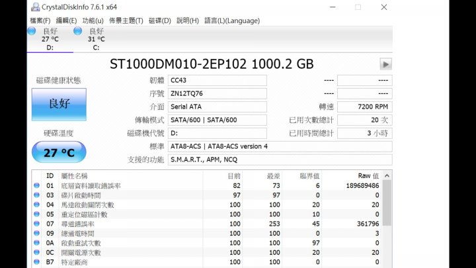Open the 檔案(F) menu

[x=40, y=21]
